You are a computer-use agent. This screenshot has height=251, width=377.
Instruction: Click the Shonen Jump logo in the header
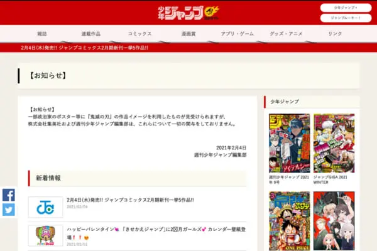pyautogui.click(x=188, y=13)
